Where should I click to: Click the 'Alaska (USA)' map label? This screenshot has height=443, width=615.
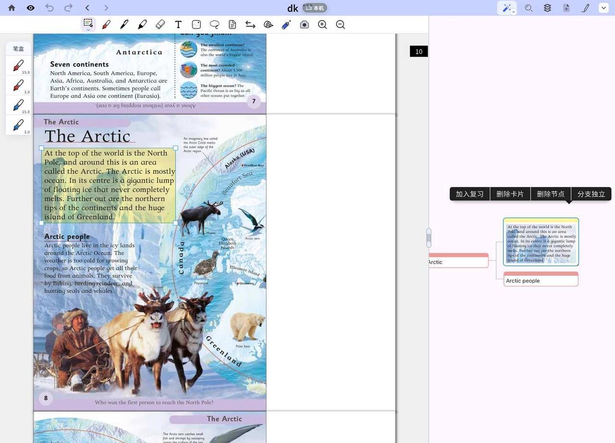click(239, 158)
